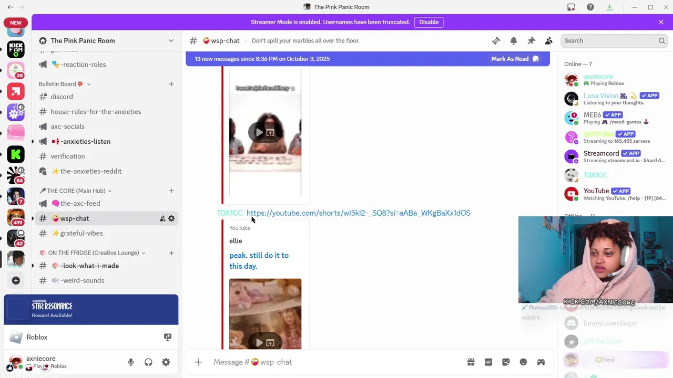
Task: Play the upper video embed
Action: coord(259,132)
